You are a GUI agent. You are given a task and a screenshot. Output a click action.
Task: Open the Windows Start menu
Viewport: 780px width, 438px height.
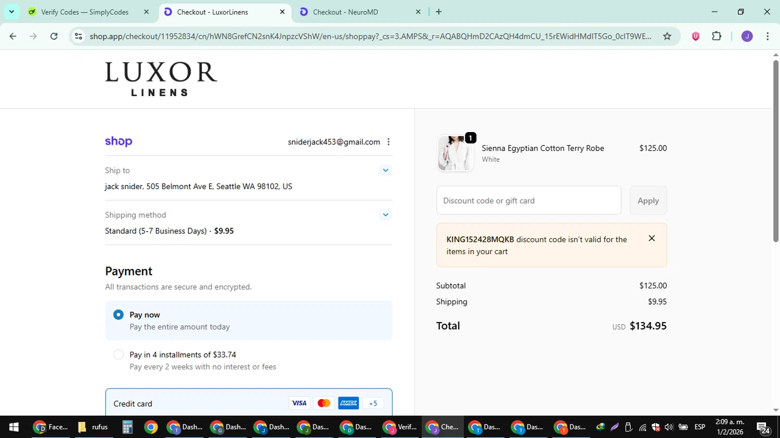14,427
